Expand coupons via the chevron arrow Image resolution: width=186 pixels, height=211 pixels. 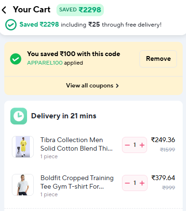pos(117,86)
